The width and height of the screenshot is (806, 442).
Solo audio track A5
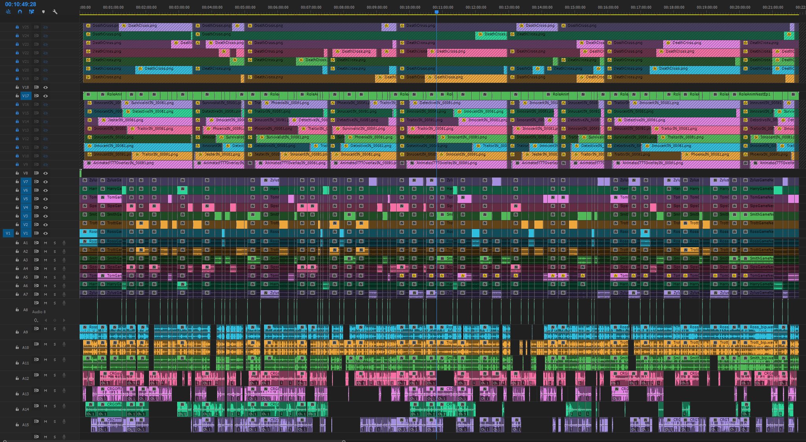click(x=55, y=277)
